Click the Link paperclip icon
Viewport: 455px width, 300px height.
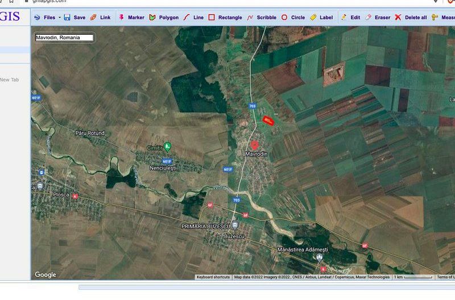93,18
